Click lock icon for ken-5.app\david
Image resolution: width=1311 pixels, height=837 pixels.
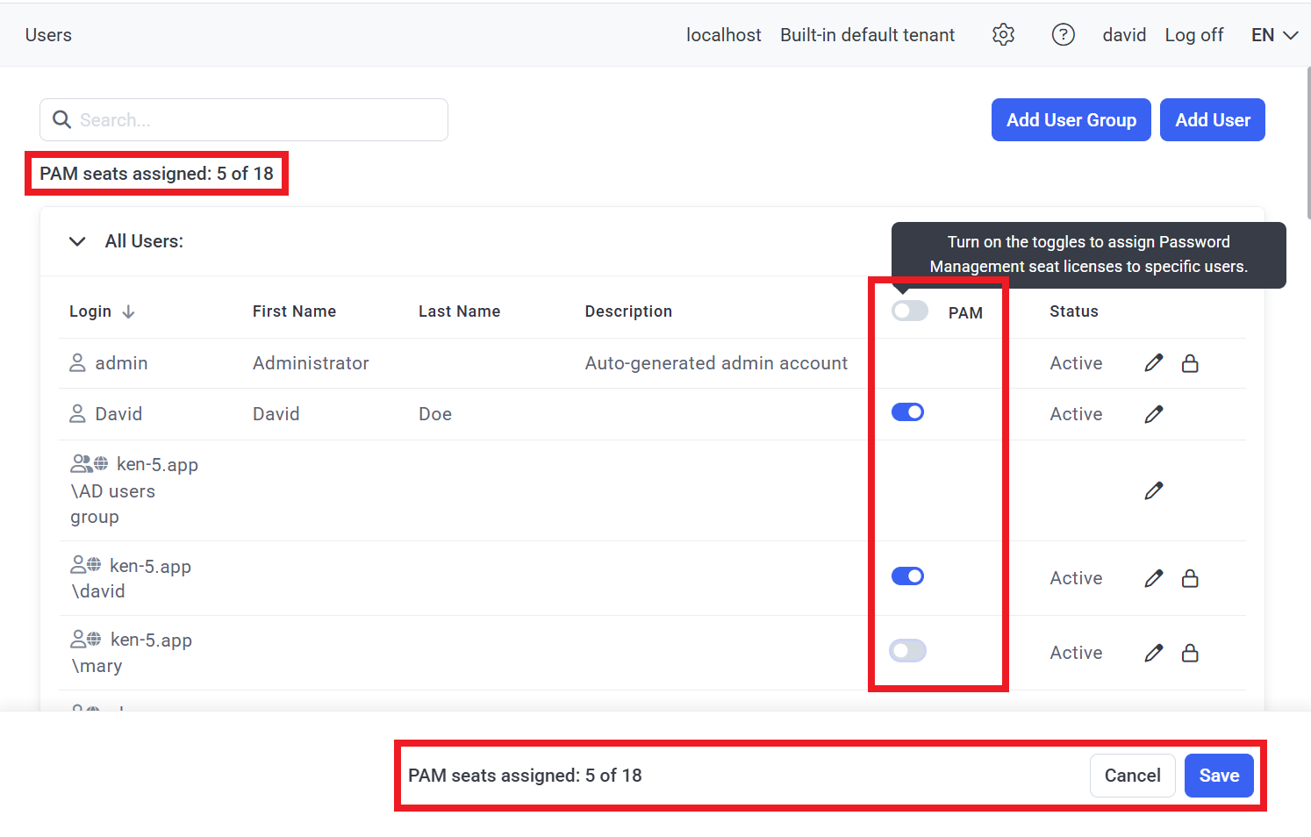click(1190, 578)
